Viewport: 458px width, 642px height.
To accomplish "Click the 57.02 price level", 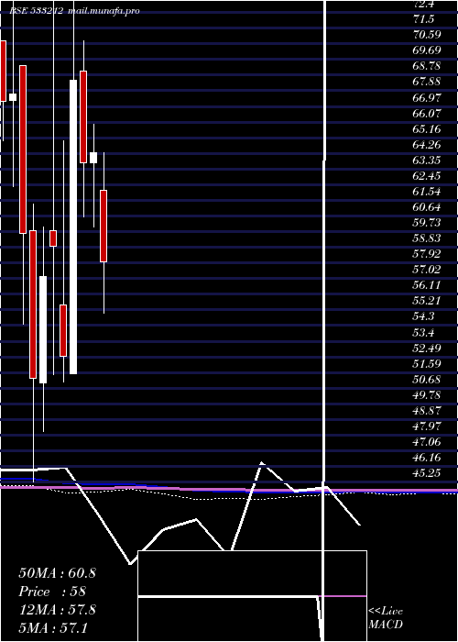I will pyautogui.click(x=427, y=270).
